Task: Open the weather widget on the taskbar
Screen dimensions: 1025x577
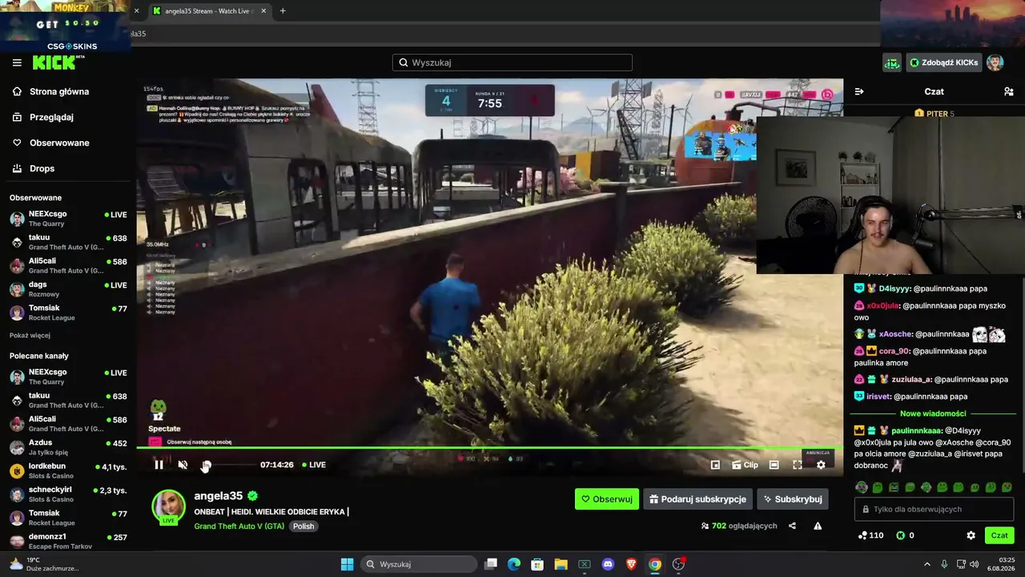Action: (x=44, y=564)
